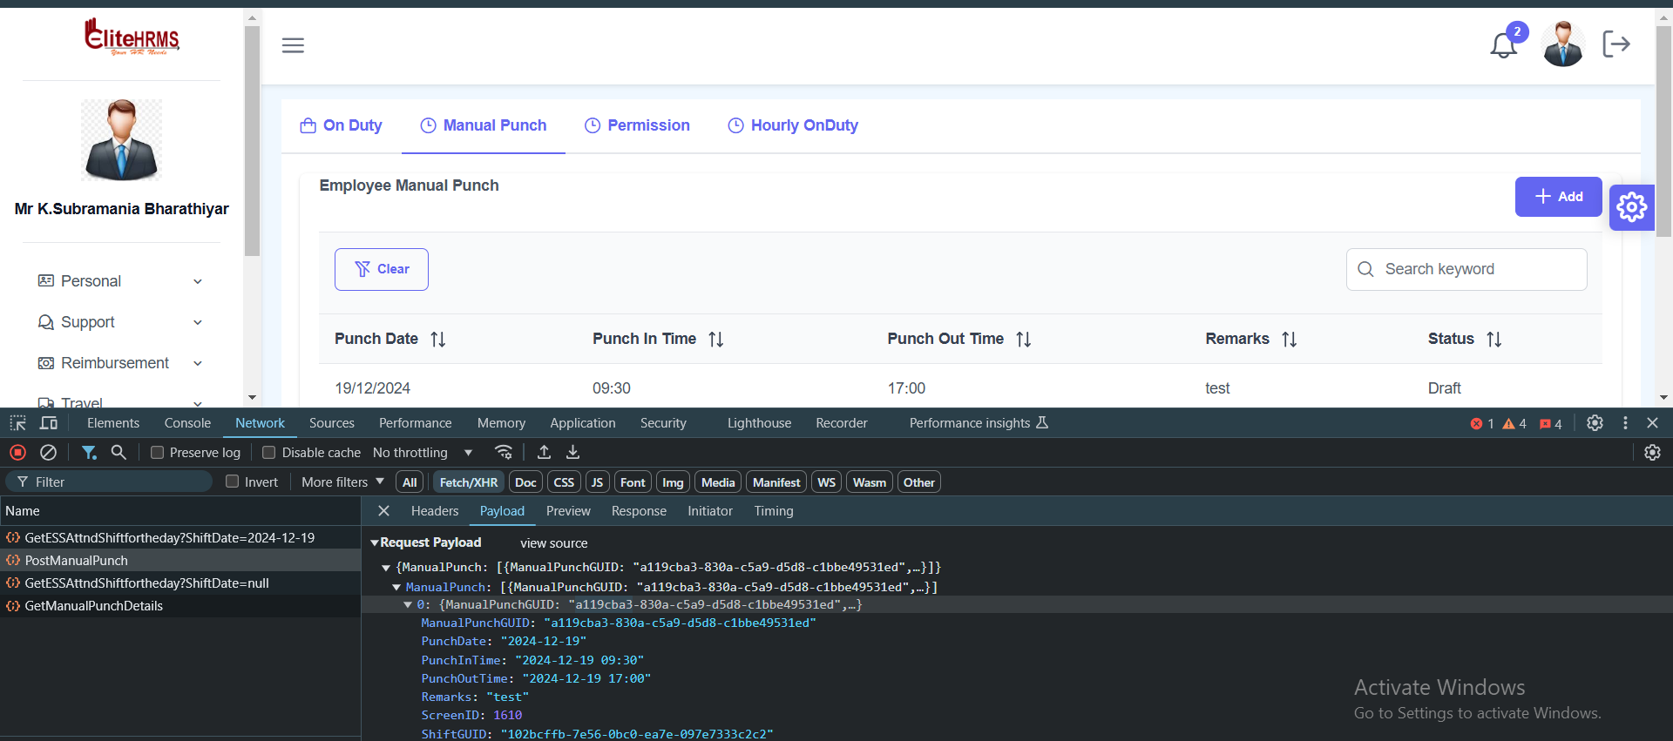Stop recording network log

tap(17, 453)
